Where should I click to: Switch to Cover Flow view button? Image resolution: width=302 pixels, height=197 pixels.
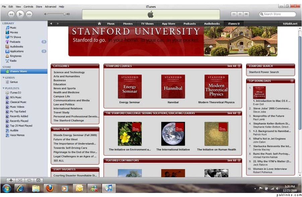(246, 14)
